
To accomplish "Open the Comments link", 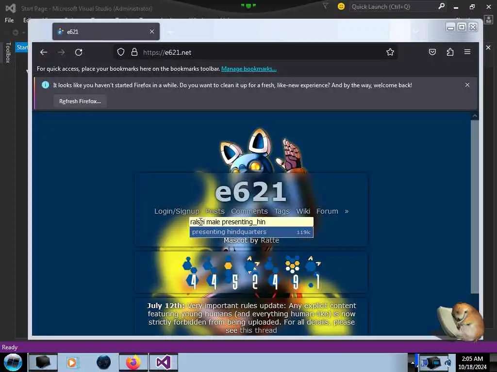I will coord(249,211).
